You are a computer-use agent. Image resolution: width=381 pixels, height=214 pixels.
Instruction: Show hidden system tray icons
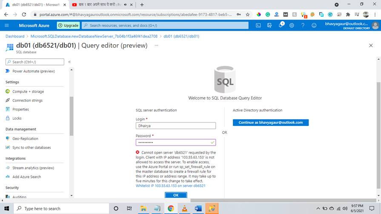pos(318,208)
